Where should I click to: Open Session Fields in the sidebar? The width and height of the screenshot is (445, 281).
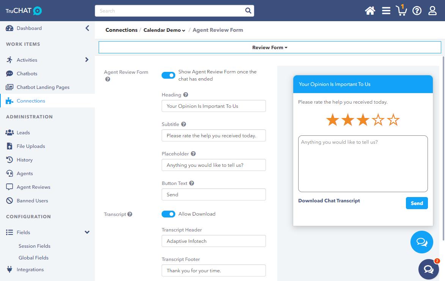[x=35, y=246]
